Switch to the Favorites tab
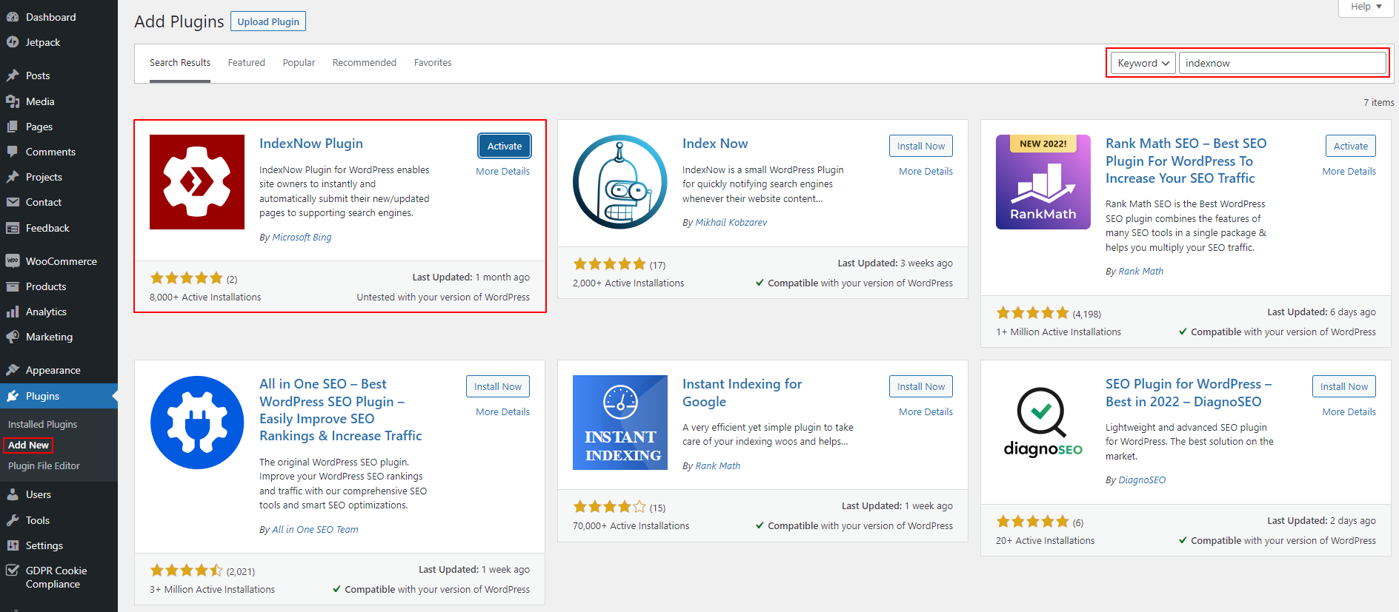1399x612 pixels. [x=433, y=63]
